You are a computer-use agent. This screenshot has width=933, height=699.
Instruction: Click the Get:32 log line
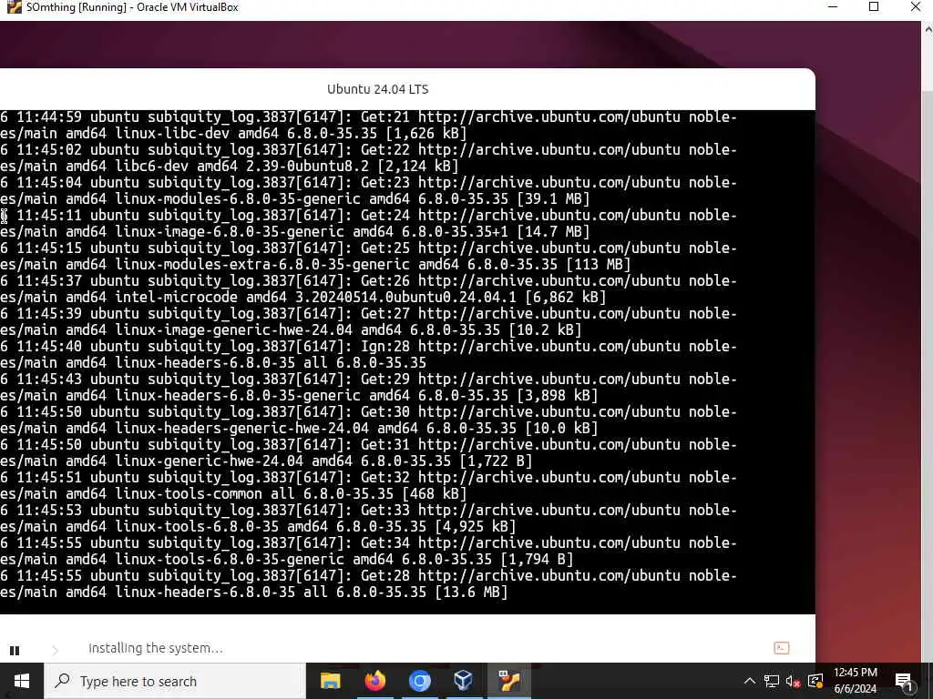368,477
